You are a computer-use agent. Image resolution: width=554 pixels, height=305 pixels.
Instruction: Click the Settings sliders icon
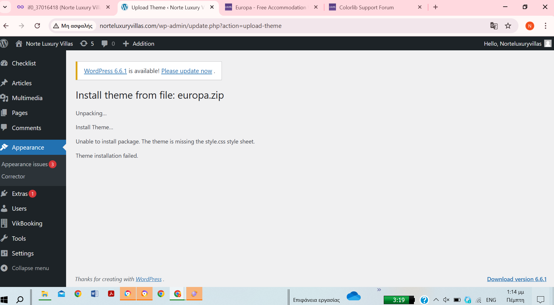coord(4,253)
